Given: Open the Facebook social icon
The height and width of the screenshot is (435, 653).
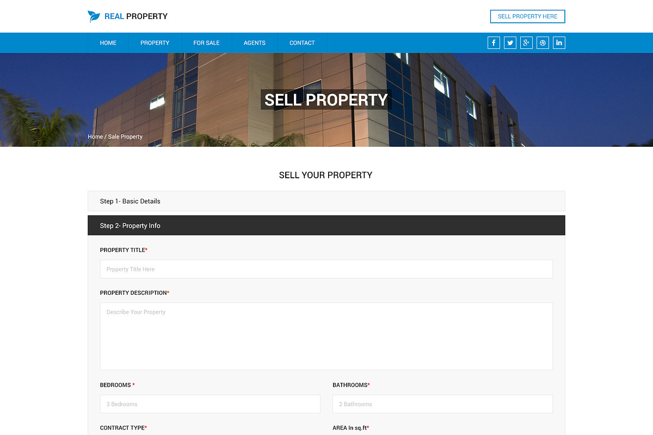Looking at the screenshot, I should click(494, 43).
